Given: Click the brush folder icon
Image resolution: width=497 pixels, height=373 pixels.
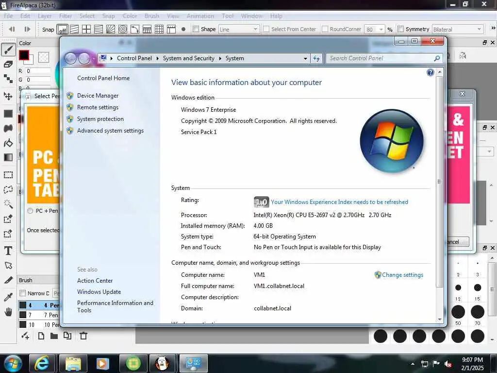Looking at the screenshot, I should click(x=54, y=336).
